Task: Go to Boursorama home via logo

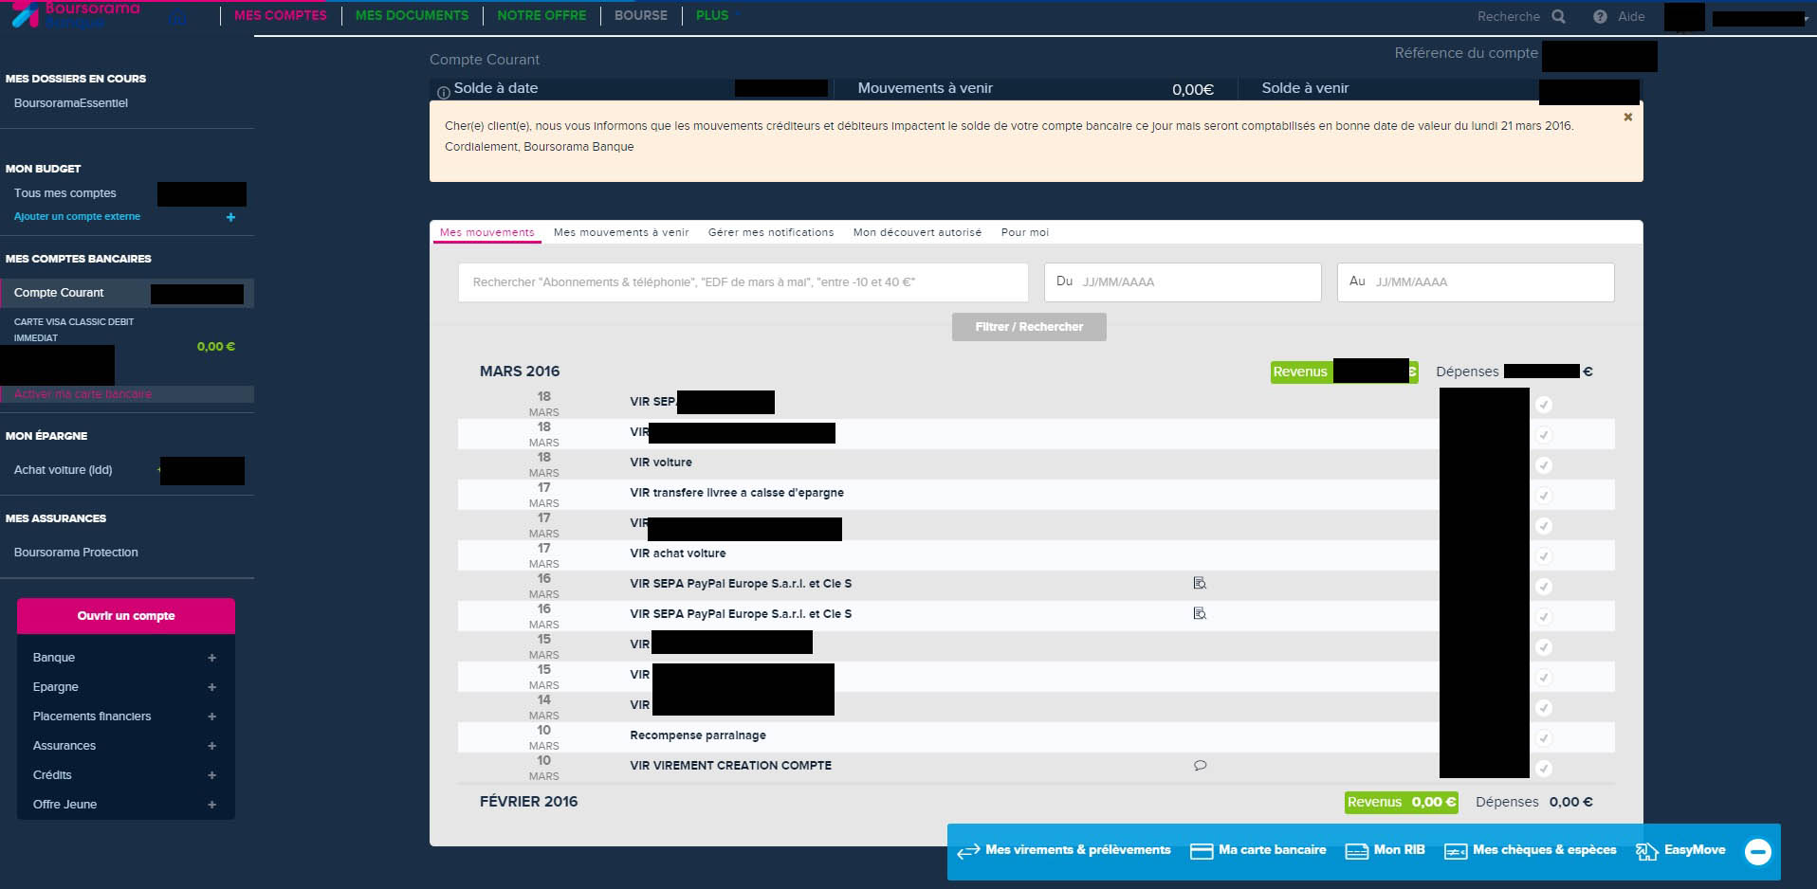Action: pos(76,14)
